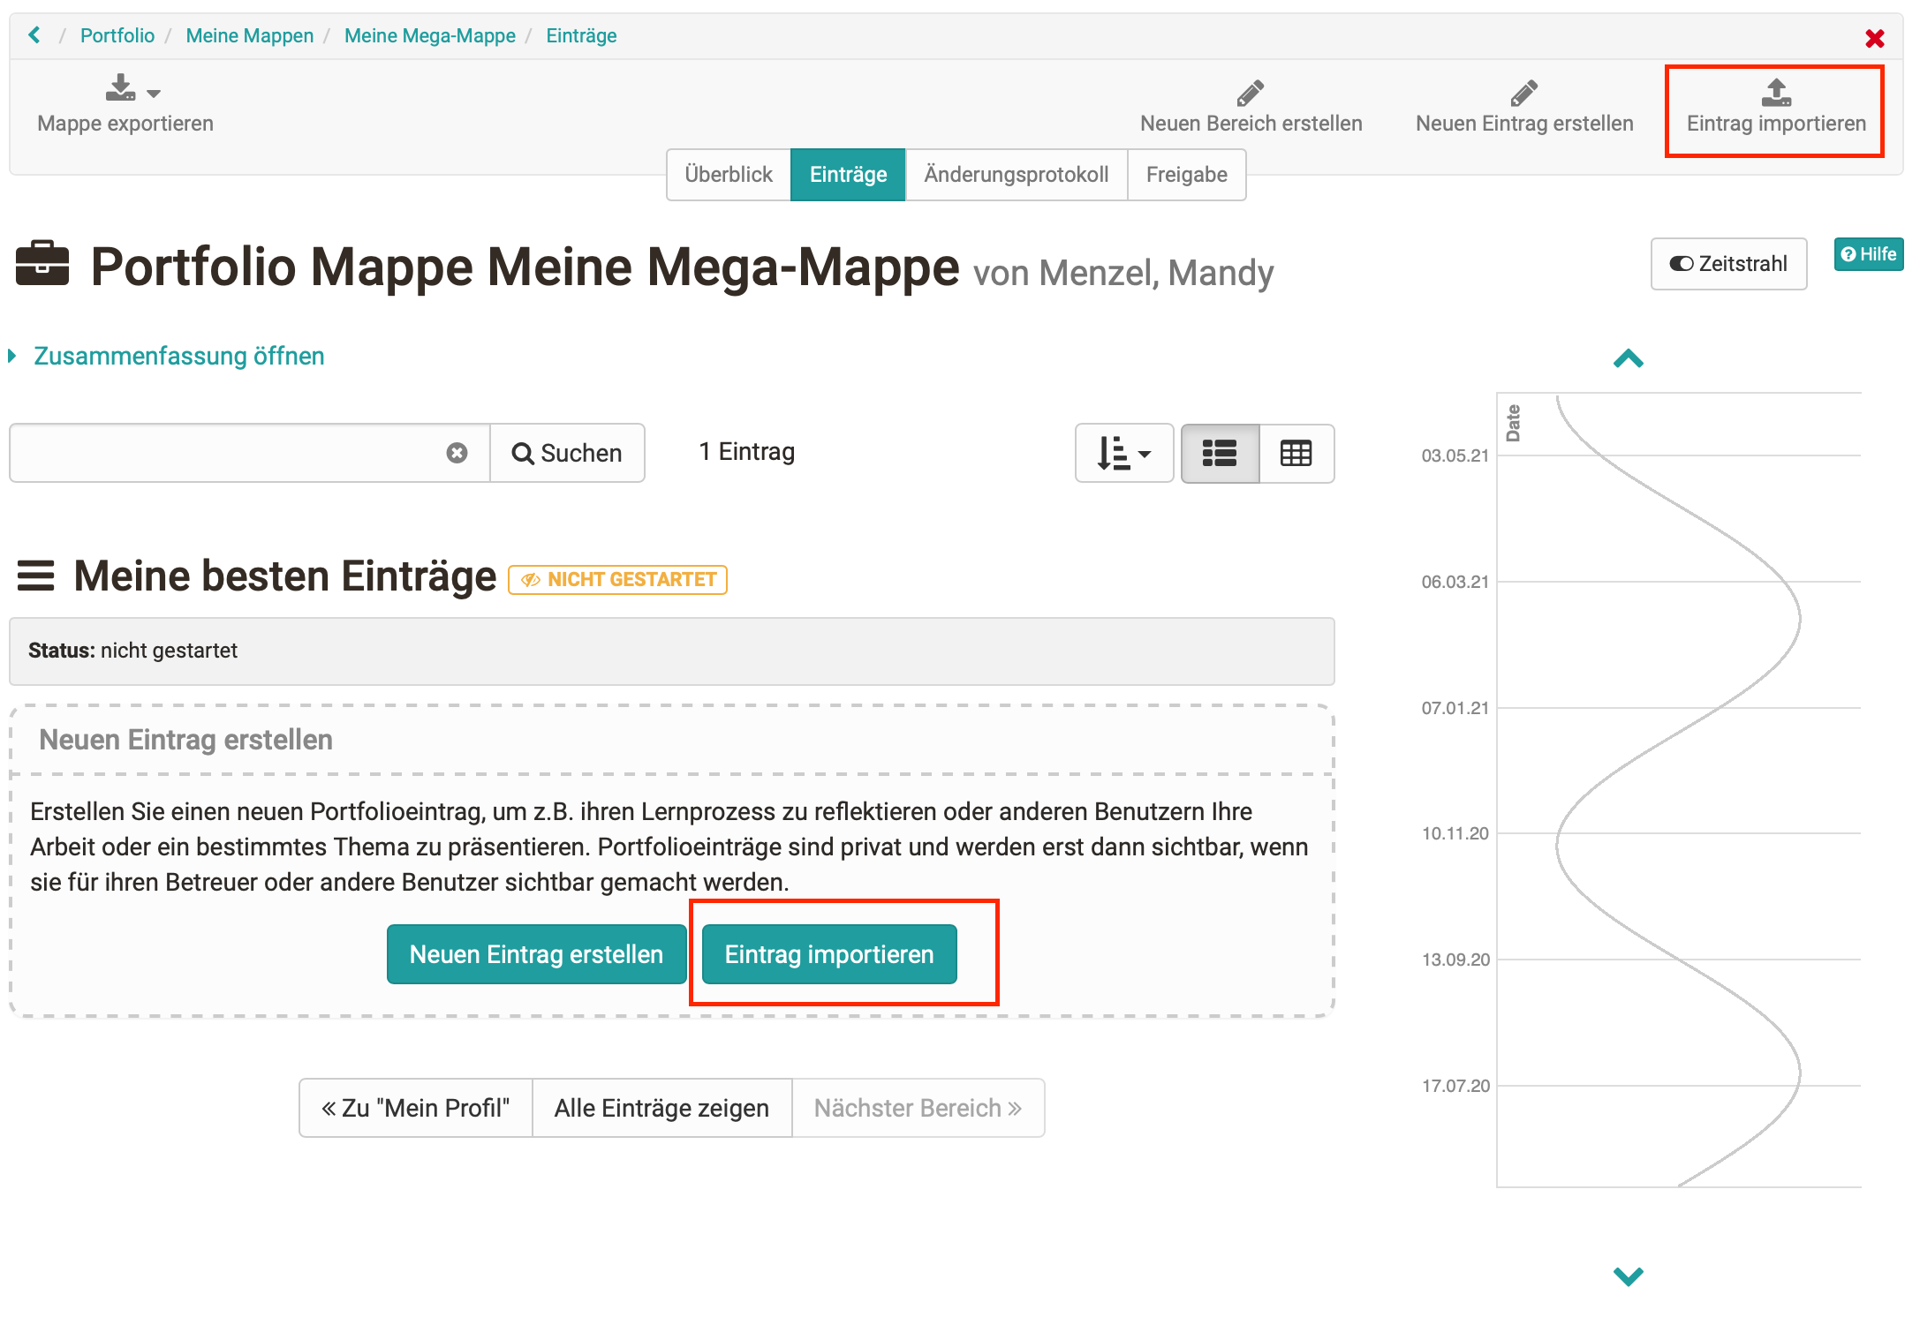1920x1340 pixels.
Task: Switch to the Freigabe tab
Action: click(1187, 174)
